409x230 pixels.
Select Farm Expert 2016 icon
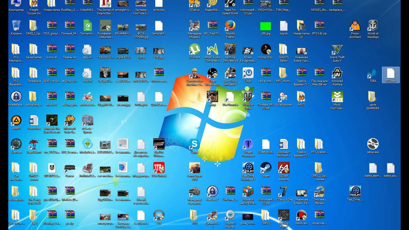coord(194,172)
